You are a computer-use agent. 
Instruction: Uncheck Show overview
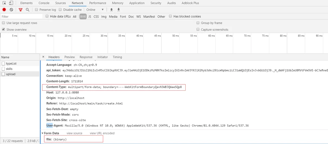click(4, 29)
